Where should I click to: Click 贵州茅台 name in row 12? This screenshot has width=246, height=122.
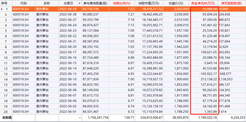tap(42, 69)
